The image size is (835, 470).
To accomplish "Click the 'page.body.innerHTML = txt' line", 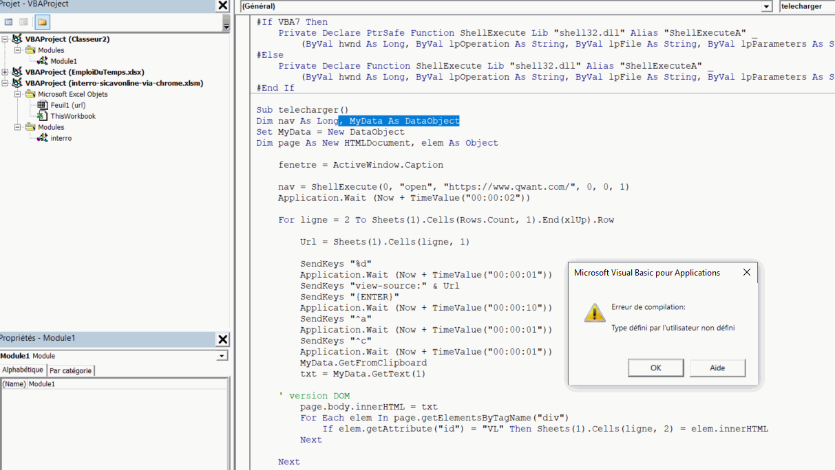I will (369, 407).
